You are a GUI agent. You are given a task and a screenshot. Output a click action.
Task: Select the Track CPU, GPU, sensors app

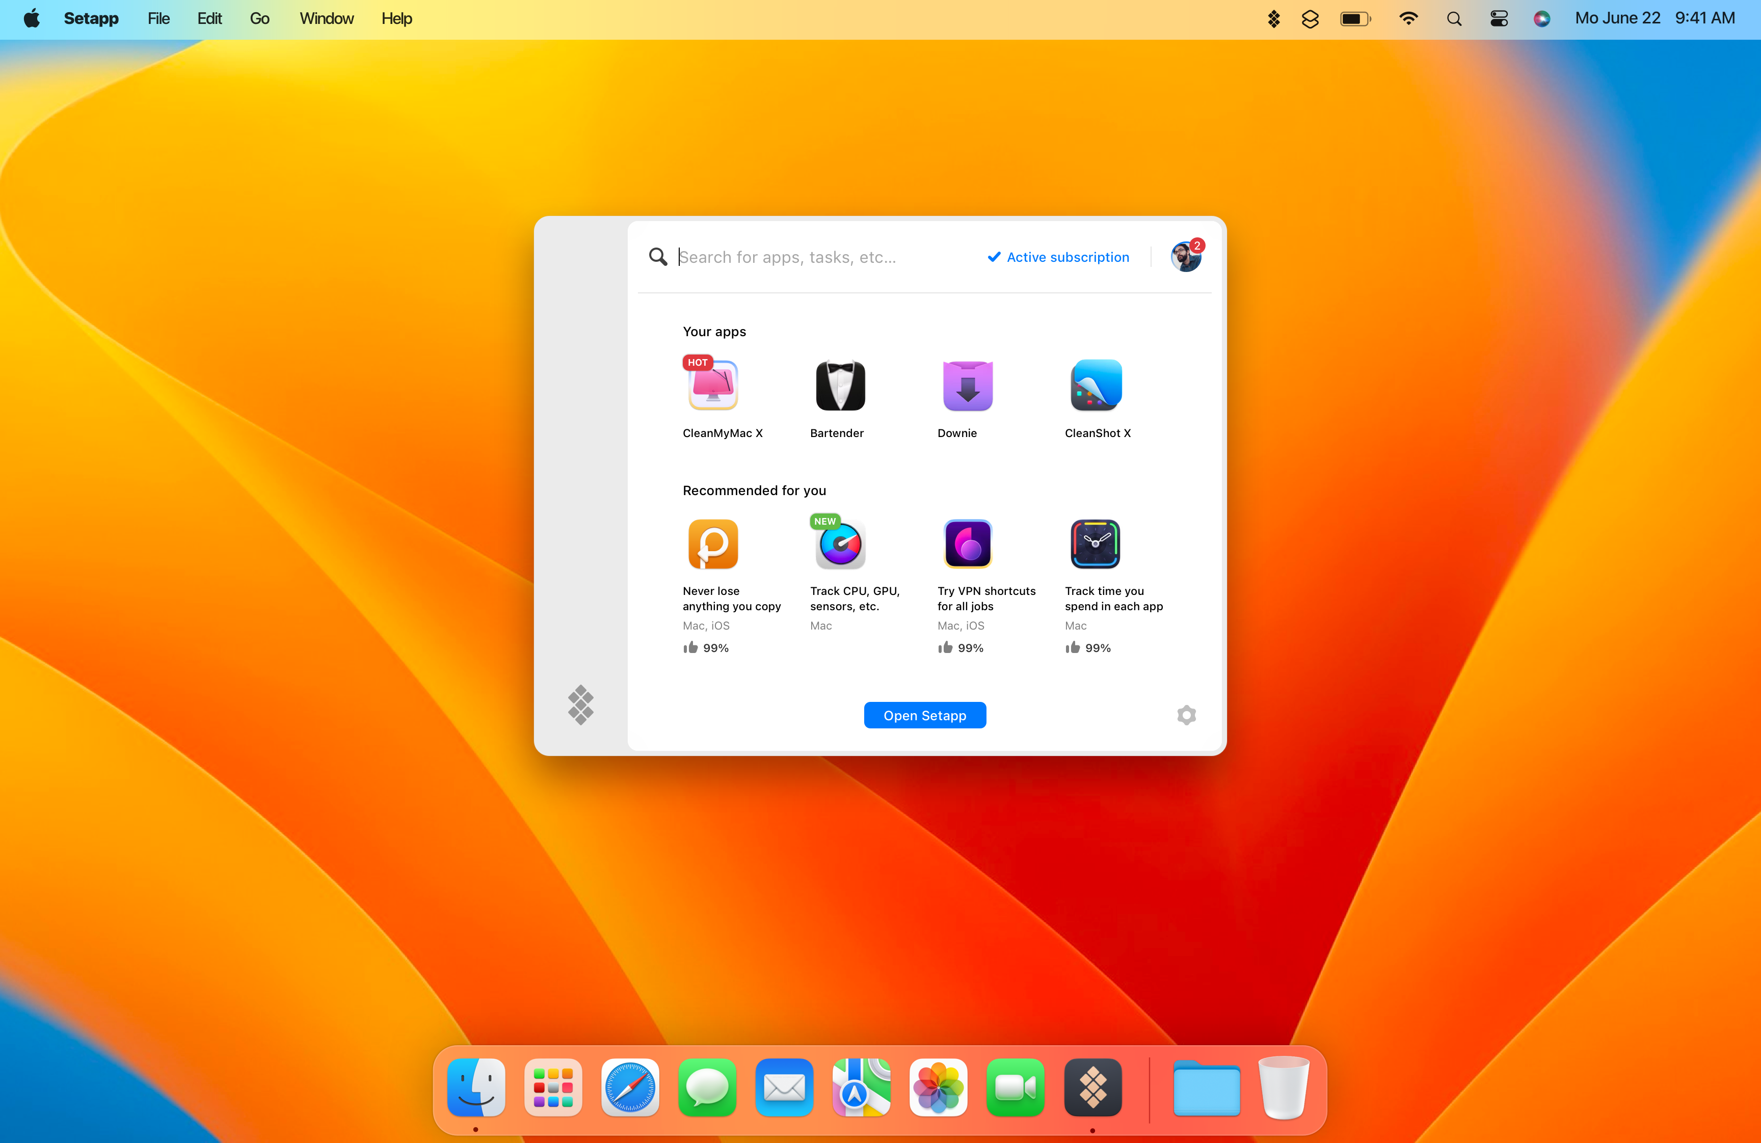tap(840, 544)
